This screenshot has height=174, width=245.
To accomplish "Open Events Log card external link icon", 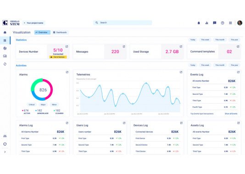I will [x=238, y=72].
